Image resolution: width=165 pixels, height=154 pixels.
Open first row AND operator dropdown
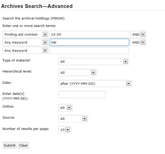tap(138, 34)
